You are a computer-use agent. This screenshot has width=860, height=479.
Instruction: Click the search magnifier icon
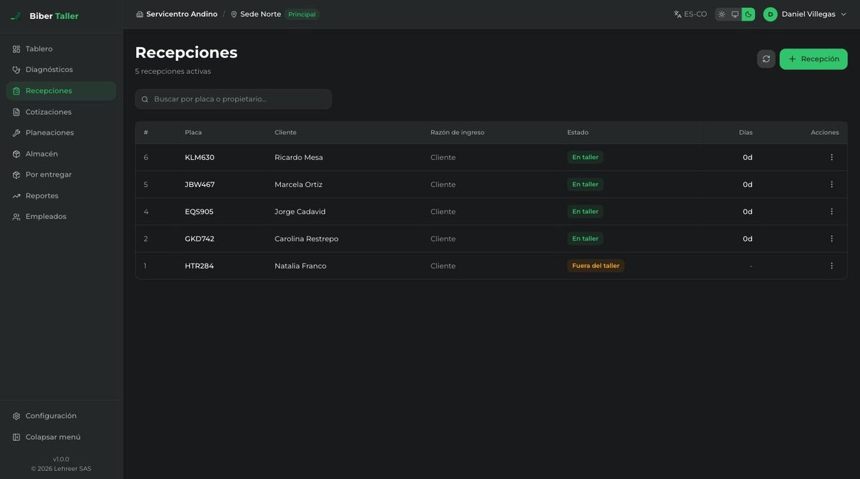tap(145, 99)
